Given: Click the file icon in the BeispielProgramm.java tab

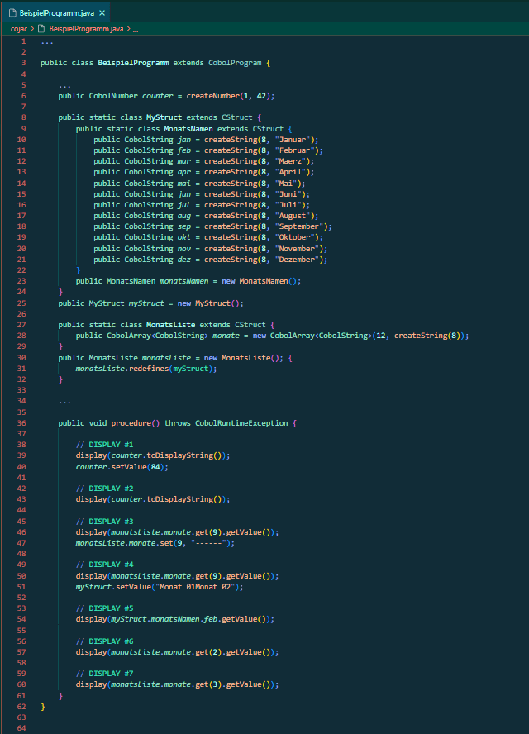Looking at the screenshot, I should pyautogui.click(x=12, y=14).
